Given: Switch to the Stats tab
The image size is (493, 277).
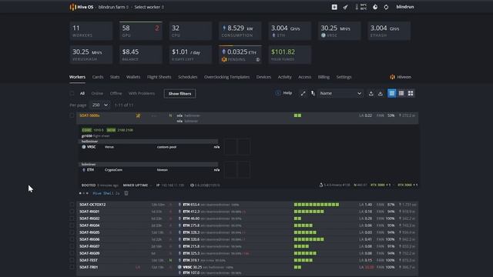Looking at the screenshot, I should click(115, 77).
